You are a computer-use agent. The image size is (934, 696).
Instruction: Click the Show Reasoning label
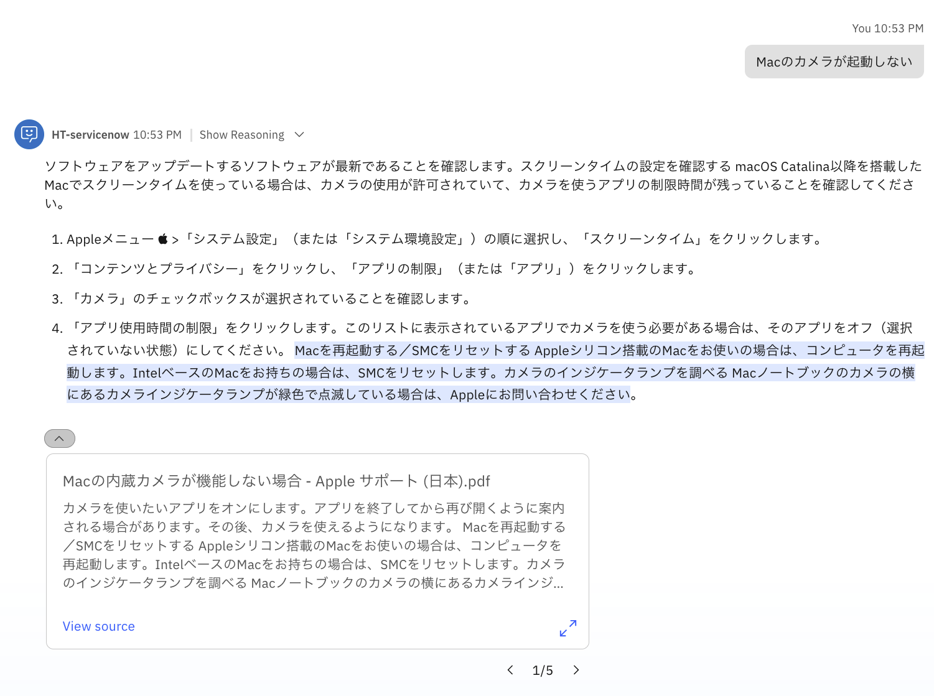tap(241, 135)
